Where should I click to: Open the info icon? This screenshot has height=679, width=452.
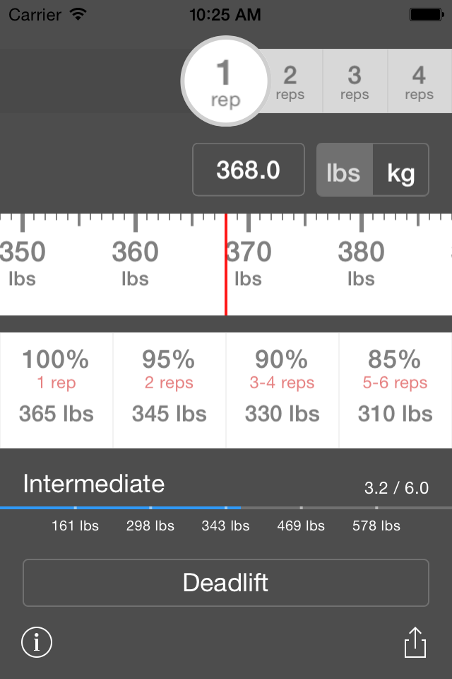[x=37, y=642]
